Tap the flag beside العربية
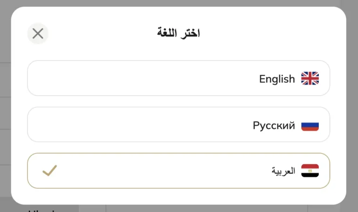This screenshot has height=212, width=358. (x=310, y=171)
